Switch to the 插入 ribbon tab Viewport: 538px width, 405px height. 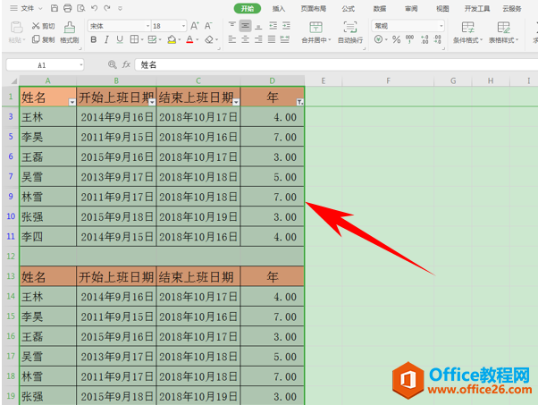279,9
